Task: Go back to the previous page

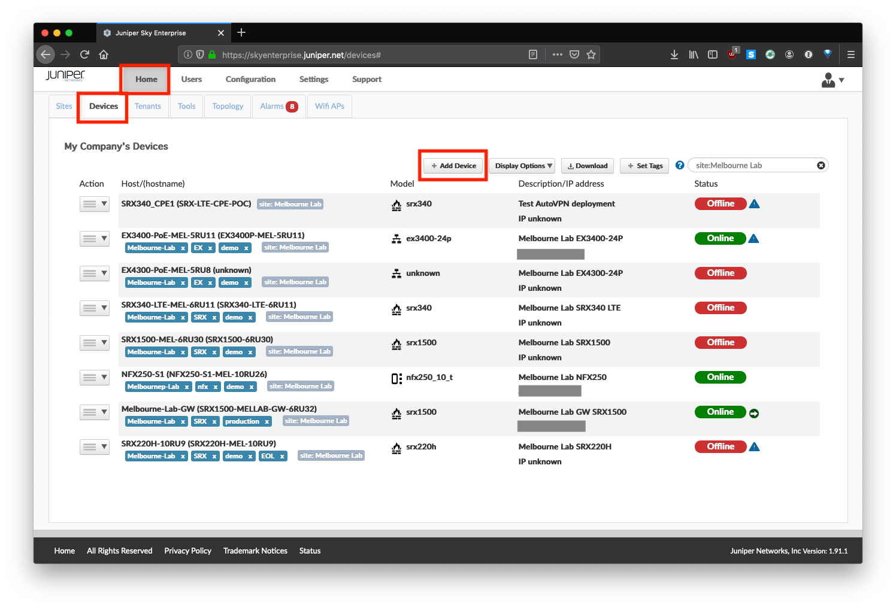Action: [46, 54]
